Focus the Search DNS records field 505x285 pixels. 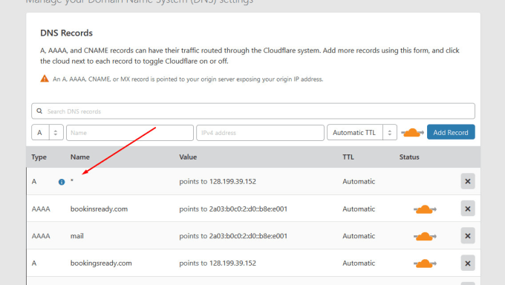pyautogui.click(x=253, y=111)
